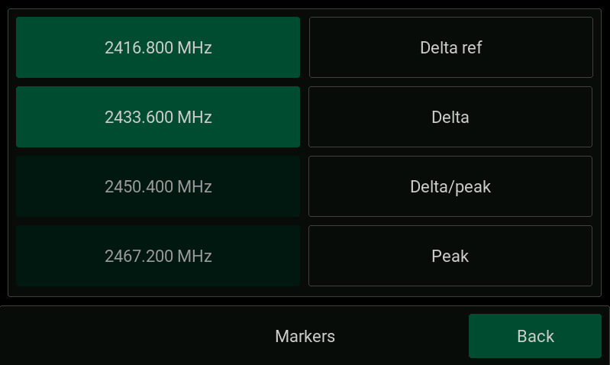Image resolution: width=610 pixels, height=365 pixels.
Task: Move the marker to peak with Peak
Action: [x=450, y=256]
